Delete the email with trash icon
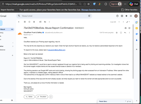The width and height of the screenshot is (141, 104). click(x=34, y=22)
